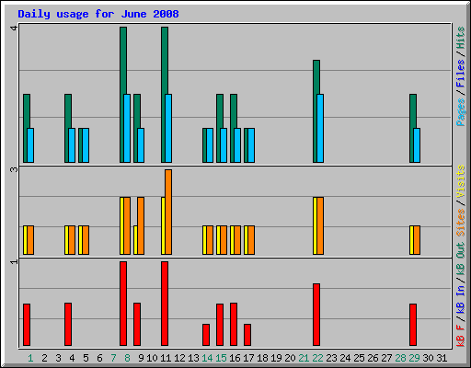Click the "Hits" legend label
Viewport: 471px width, 368px height.
coord(460,38)
